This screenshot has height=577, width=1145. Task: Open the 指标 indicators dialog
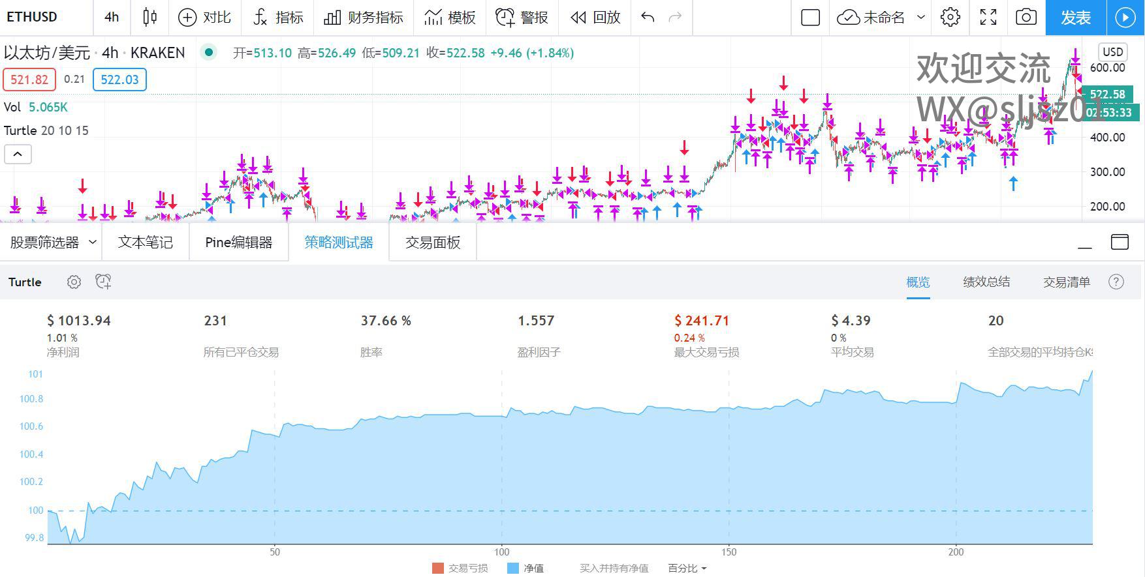point(278,18)
